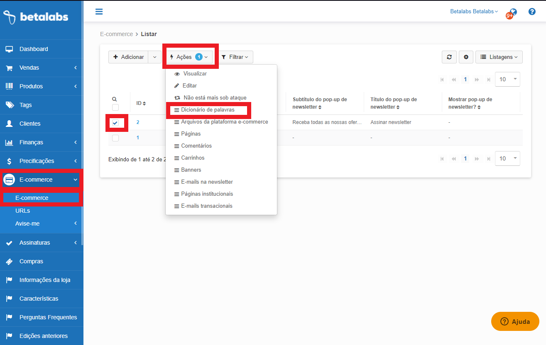
Task: Open the Listagens dropdown
Action: [x=499, y=57]
